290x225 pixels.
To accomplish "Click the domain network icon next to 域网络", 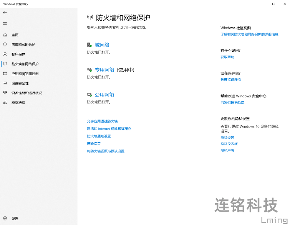I will [89, 45].
